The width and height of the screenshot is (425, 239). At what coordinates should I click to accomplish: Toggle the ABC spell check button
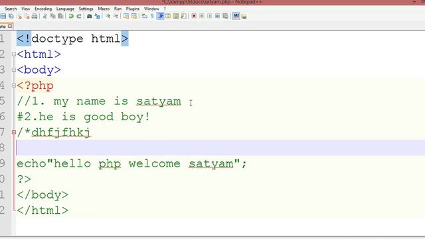[236, 16]
